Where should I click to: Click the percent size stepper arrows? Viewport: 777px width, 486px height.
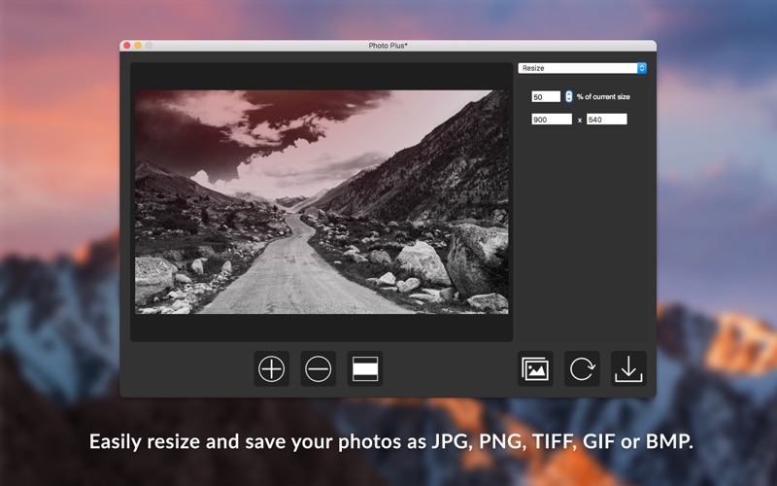coord(569,96)
